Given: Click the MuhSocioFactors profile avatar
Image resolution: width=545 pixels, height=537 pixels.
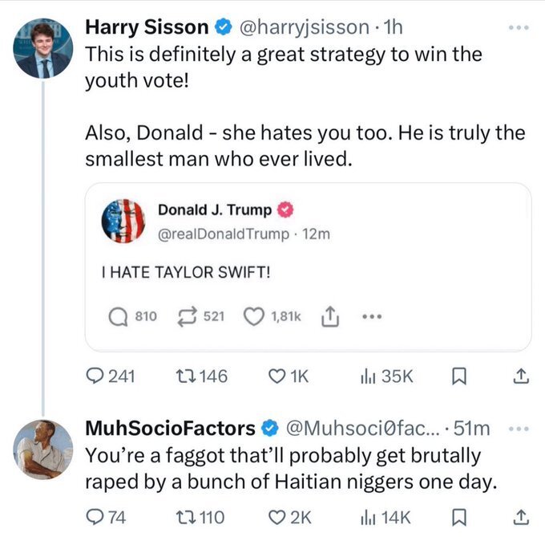Looking at the screenshot, I should point(43,450).
